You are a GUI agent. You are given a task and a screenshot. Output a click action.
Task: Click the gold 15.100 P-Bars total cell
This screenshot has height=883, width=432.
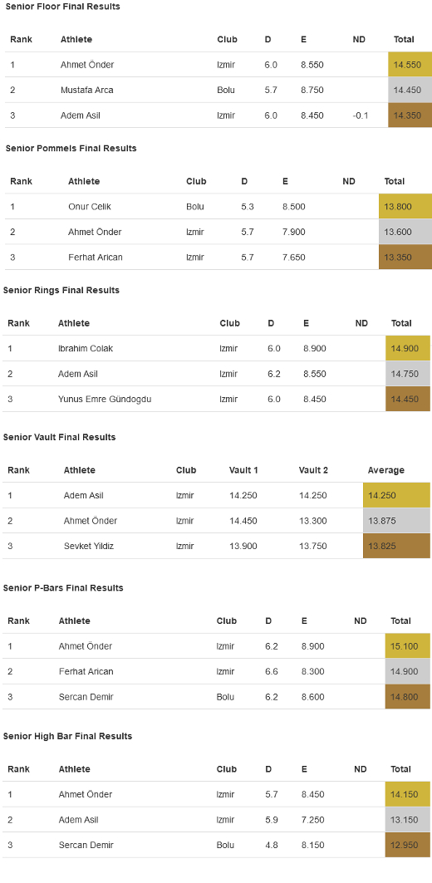coord(408,646)
